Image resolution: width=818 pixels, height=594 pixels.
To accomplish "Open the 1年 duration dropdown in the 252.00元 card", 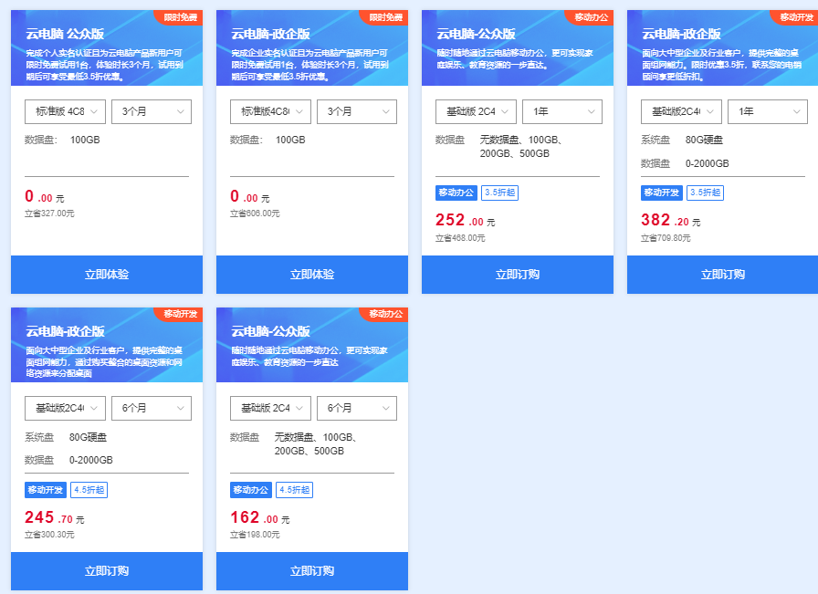I will [562, 111].
